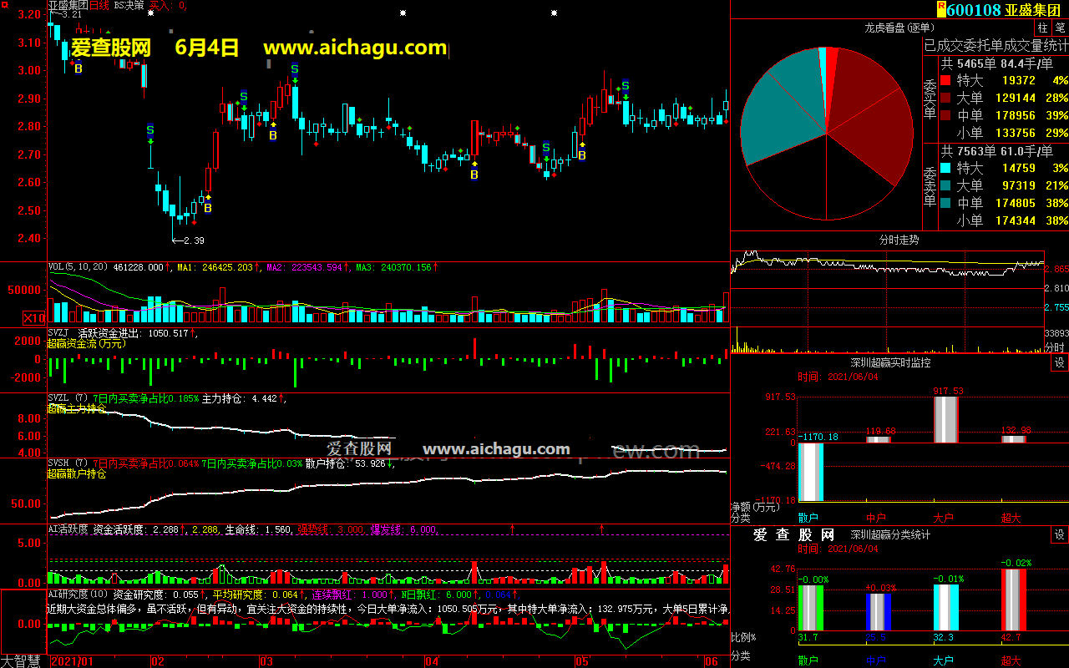Click the yellow R badge beside 600108
This screenshot has height=668, width=1069.
[941, 9]
